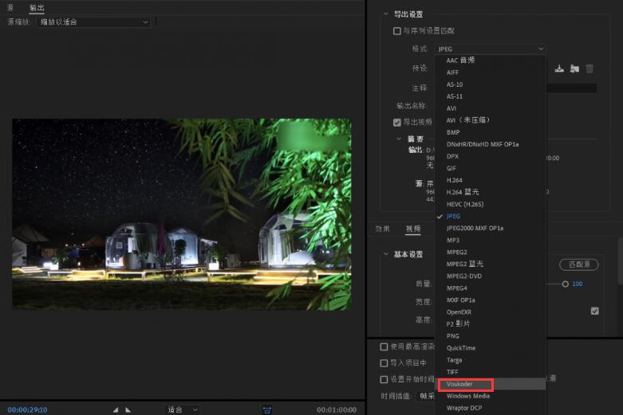Click the duration text 00:01:00:00
Image resolution: width=623 pixels, height=415 pixels.
(x=337, y=410)
